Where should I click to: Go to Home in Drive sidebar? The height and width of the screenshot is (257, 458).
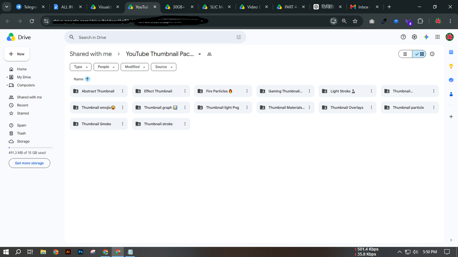[x=22, y=69]
